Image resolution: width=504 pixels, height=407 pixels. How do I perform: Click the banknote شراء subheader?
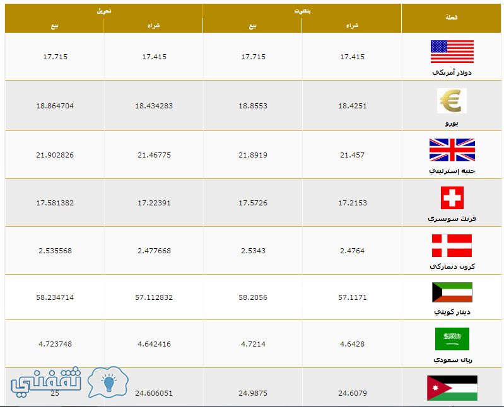pos(352,26)
